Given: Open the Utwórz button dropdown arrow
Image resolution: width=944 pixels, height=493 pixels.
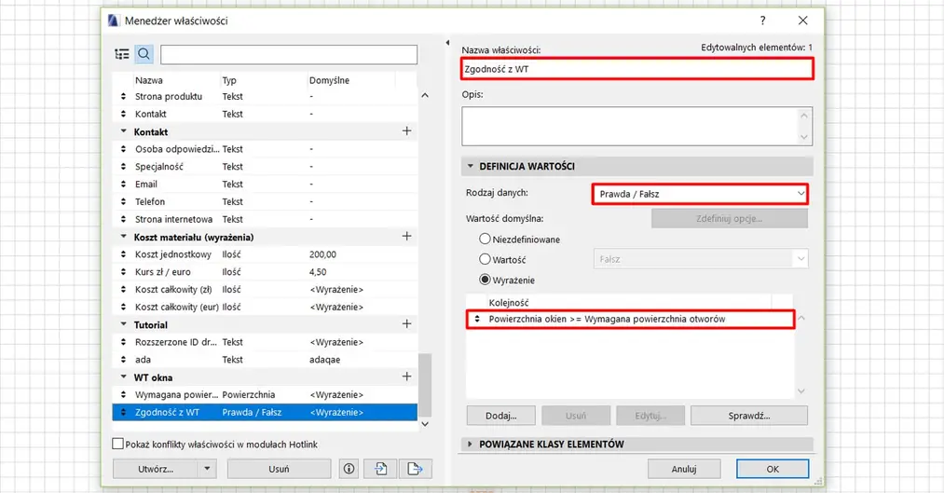Looking at the screenshot, I should point(207,469).
